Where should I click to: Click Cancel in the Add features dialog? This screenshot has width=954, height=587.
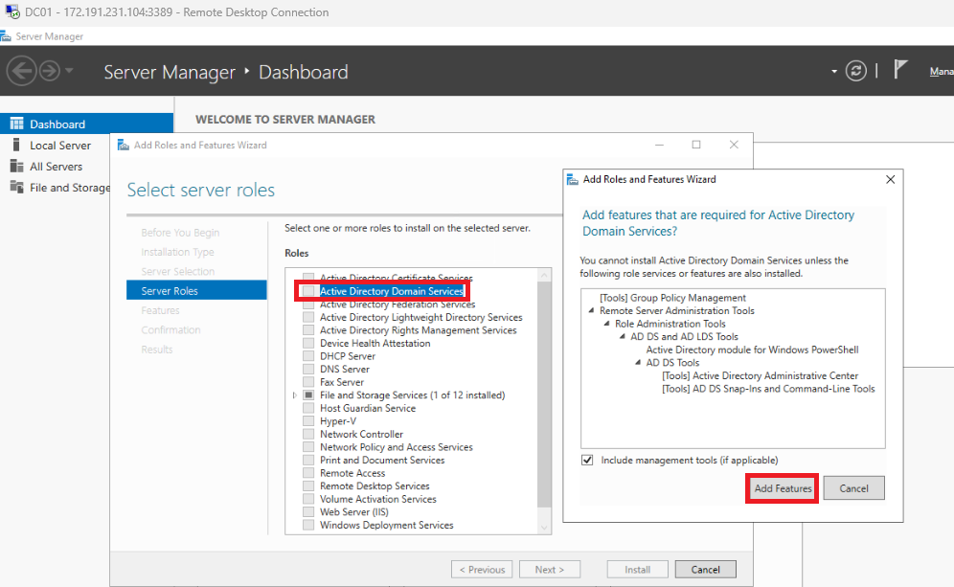[x=853, y=488]
